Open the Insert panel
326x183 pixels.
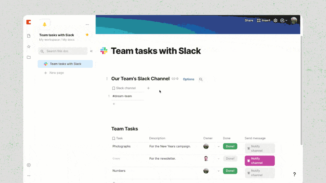(264, 20)
